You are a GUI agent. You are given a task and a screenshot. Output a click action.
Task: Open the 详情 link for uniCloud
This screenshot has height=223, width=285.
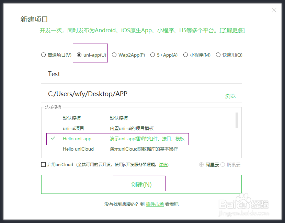(x=163, y=165)
